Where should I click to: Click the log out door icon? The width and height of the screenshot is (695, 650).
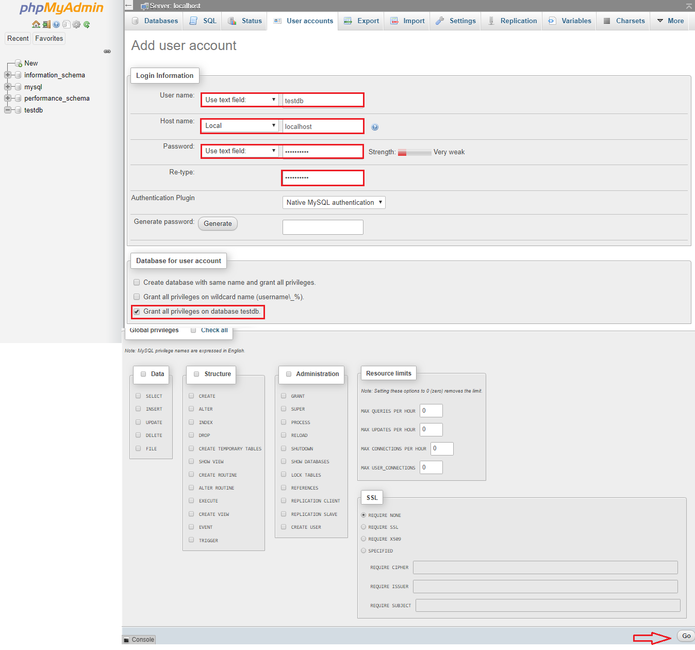(46, 24)
